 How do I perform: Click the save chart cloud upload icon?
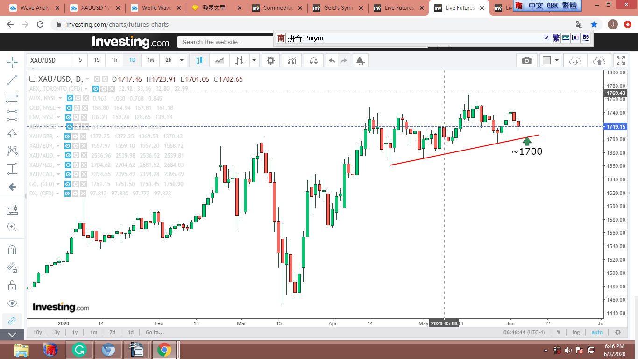[x=599, y=60]
